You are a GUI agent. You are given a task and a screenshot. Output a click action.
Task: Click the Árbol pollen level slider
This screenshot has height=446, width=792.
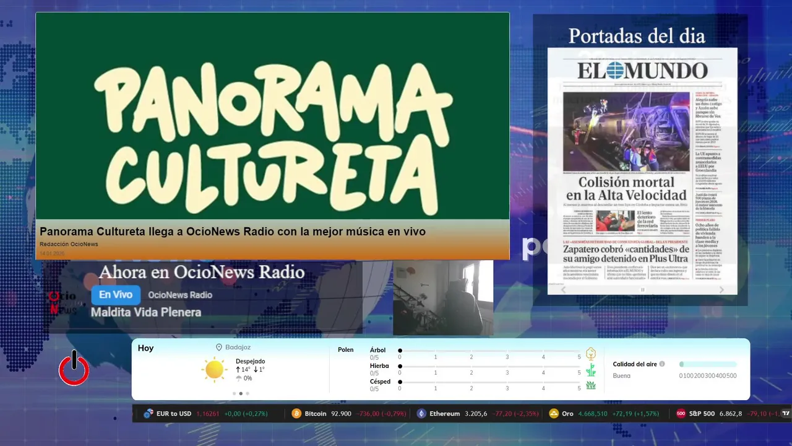489,351
